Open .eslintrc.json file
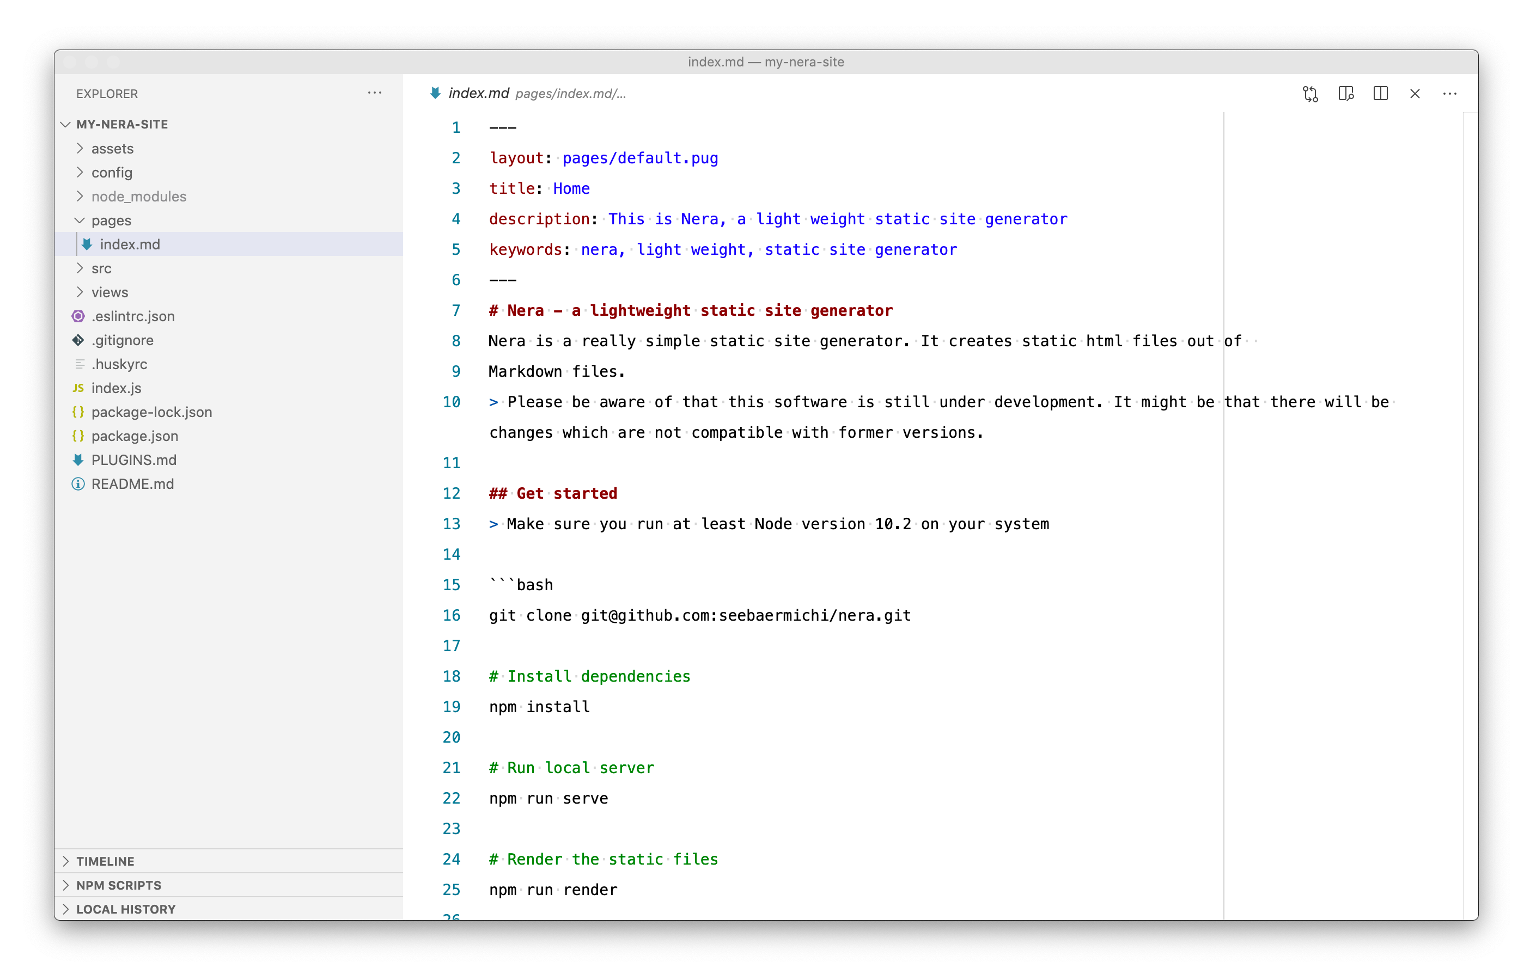The width and height of the screenshot is (1536, 980). point(229,316)
